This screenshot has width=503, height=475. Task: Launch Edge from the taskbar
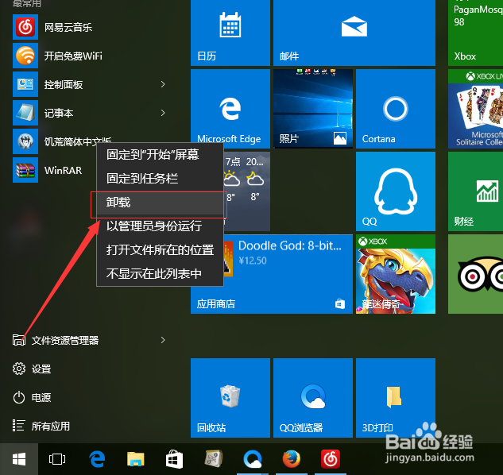[97, 459]
